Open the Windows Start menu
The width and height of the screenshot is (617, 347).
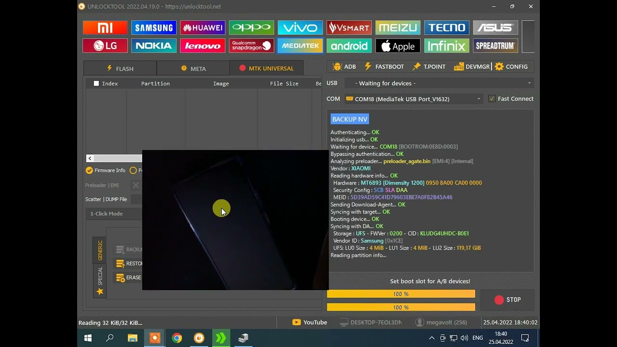(x=88, y=338)
